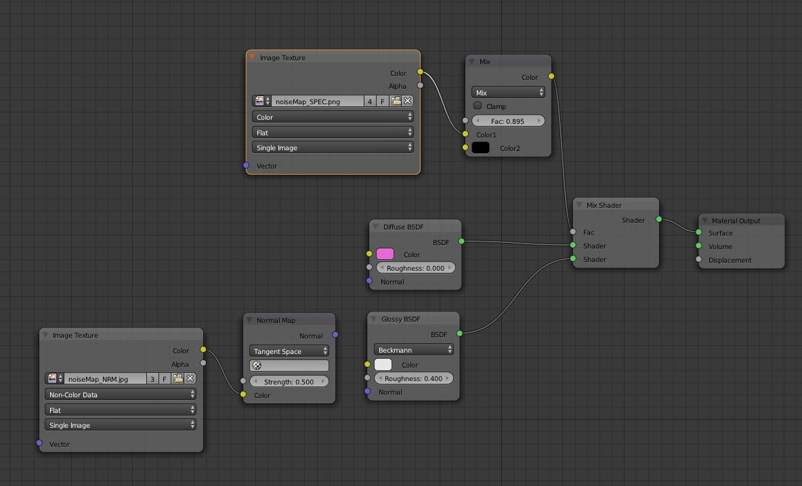Edit the noiseMap_NRM.jpg name field
802x486 pixels.
point(105,378)
